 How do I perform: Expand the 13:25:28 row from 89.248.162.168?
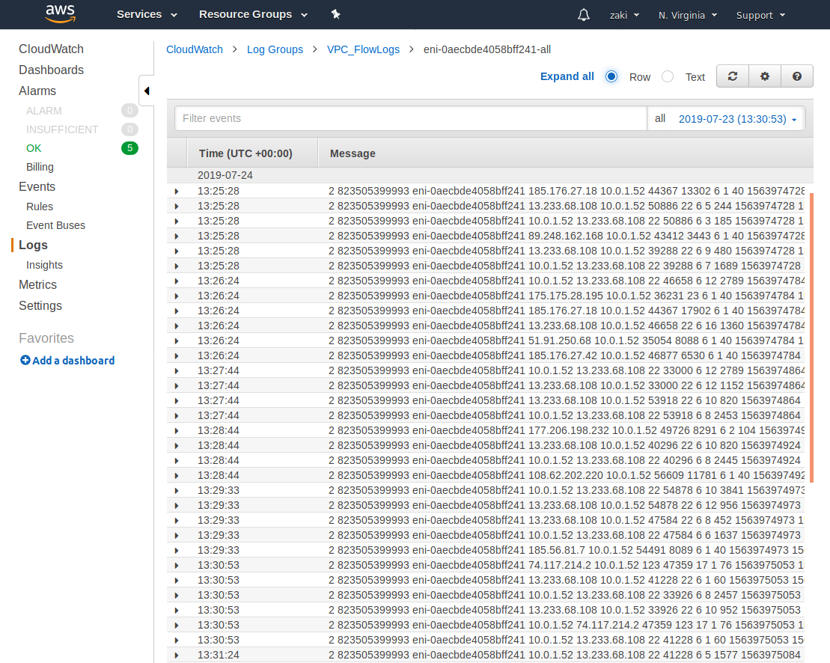tap(177, 236)
